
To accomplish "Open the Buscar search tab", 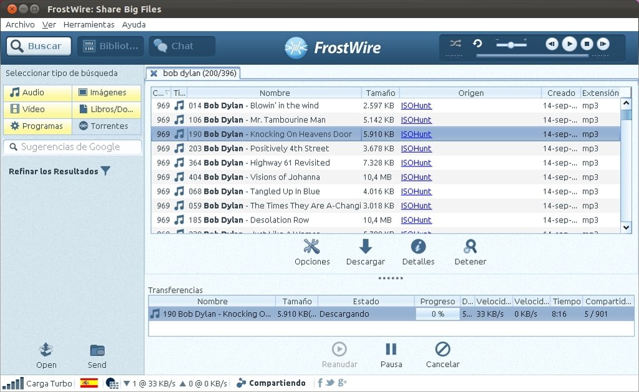I will click(x=39, y=46).
